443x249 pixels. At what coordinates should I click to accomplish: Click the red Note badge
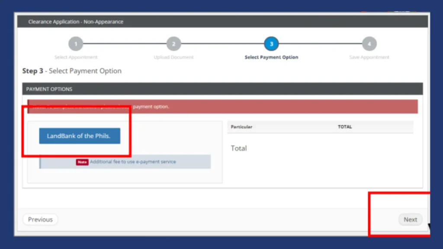tap(82, 162)
